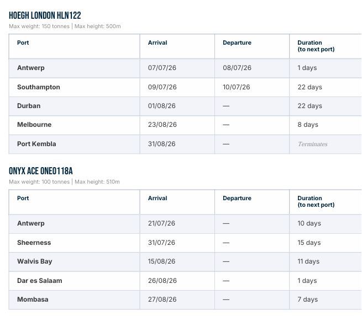Screen dimensions: 362x316
Task: Click the Melbourne port name
Action: pos(34,125)
